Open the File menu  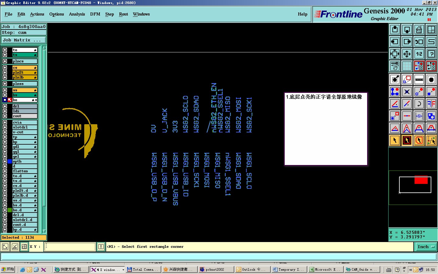tap(9, 14)
